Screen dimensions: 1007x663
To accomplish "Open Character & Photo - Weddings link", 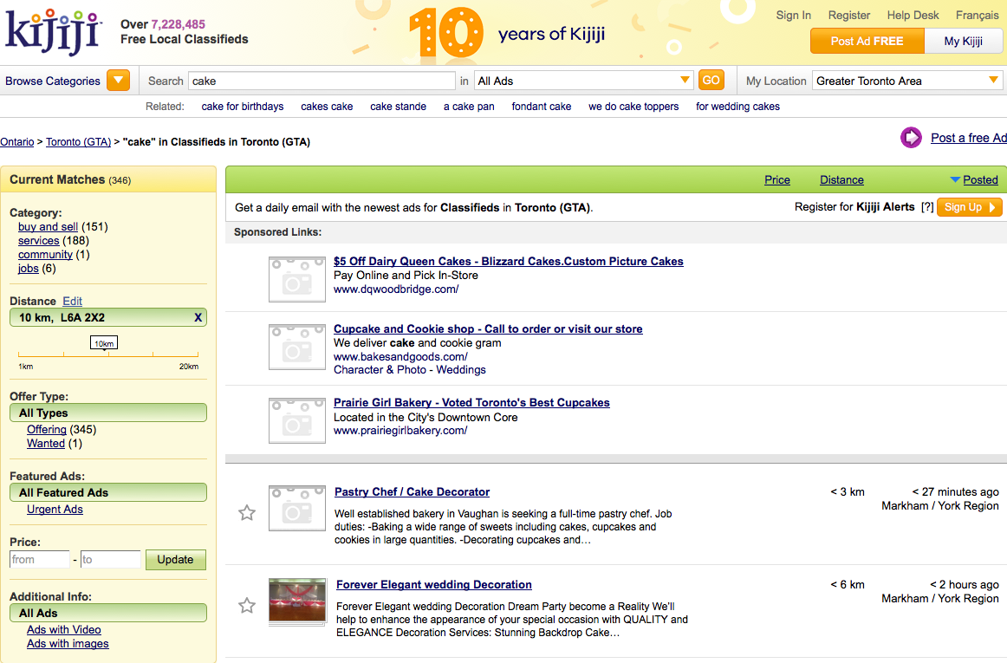I will (x=410, y=370).
